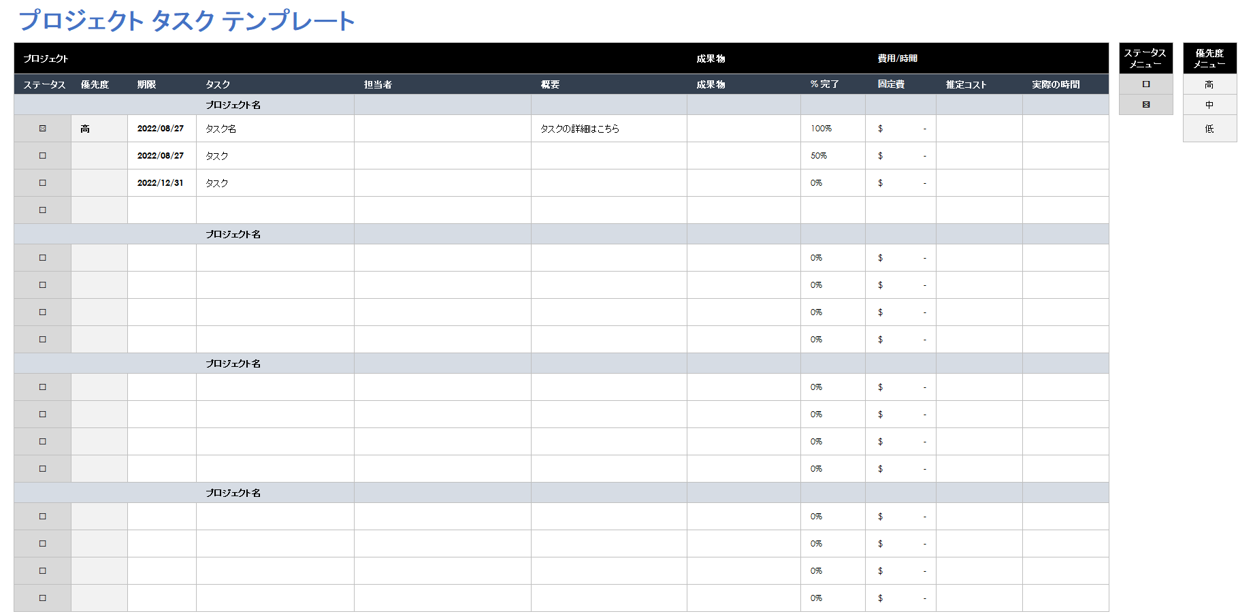Select the 100% completion cell

(833, 129)
